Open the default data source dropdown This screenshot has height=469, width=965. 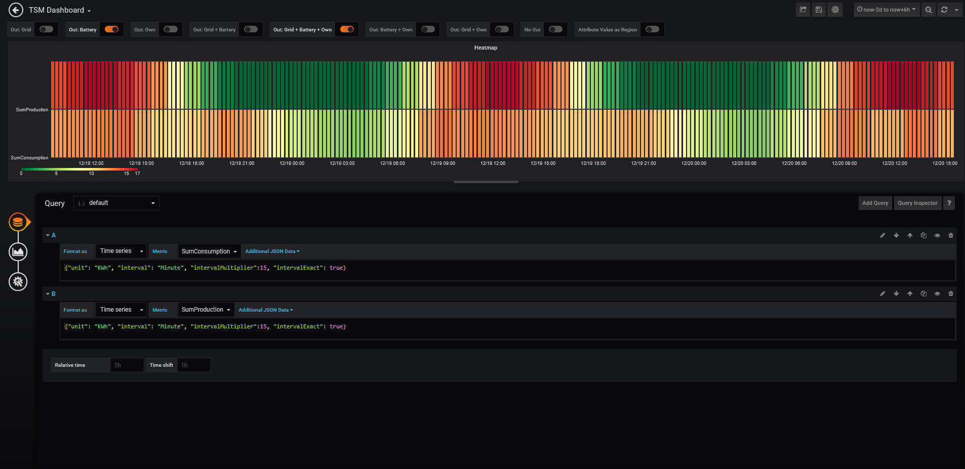[116, 203]
